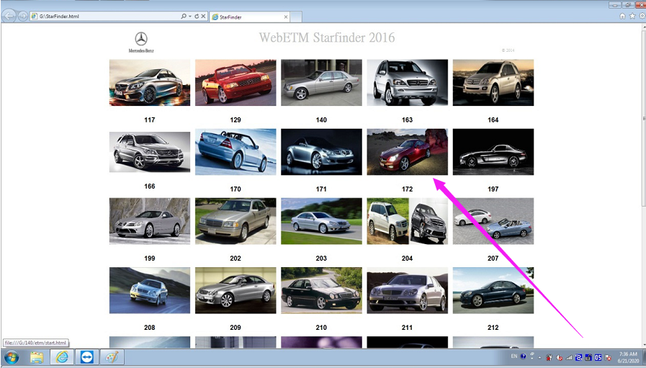646x368 pixels.
Task: Click the 197 label text
Action: [493, 189]
